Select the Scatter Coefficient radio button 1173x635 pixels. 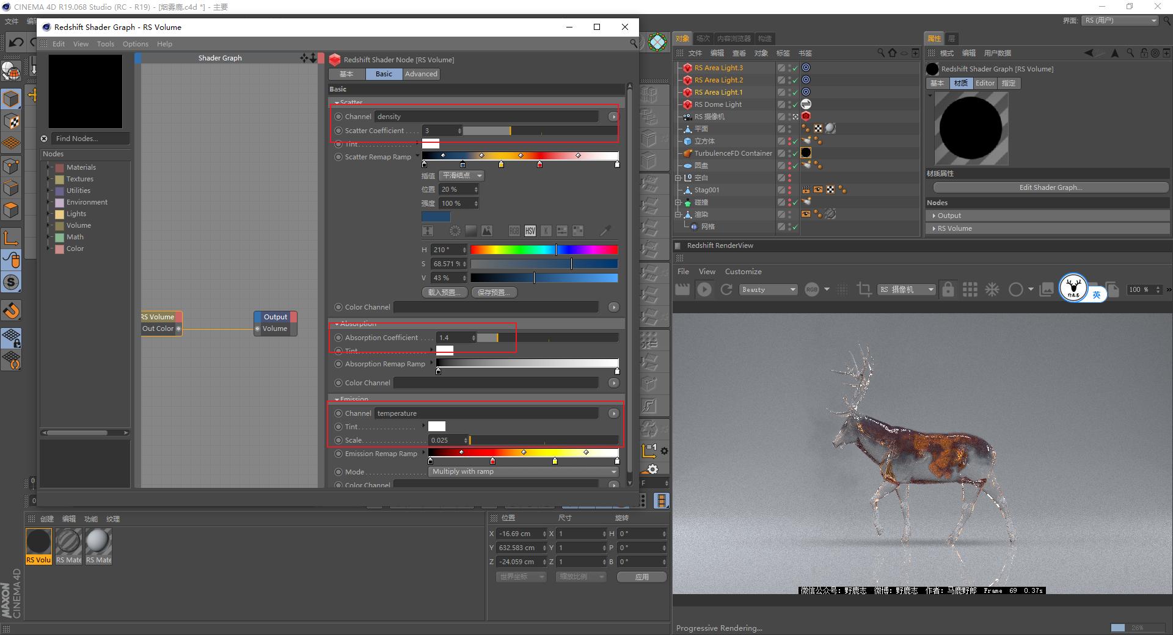339,131
